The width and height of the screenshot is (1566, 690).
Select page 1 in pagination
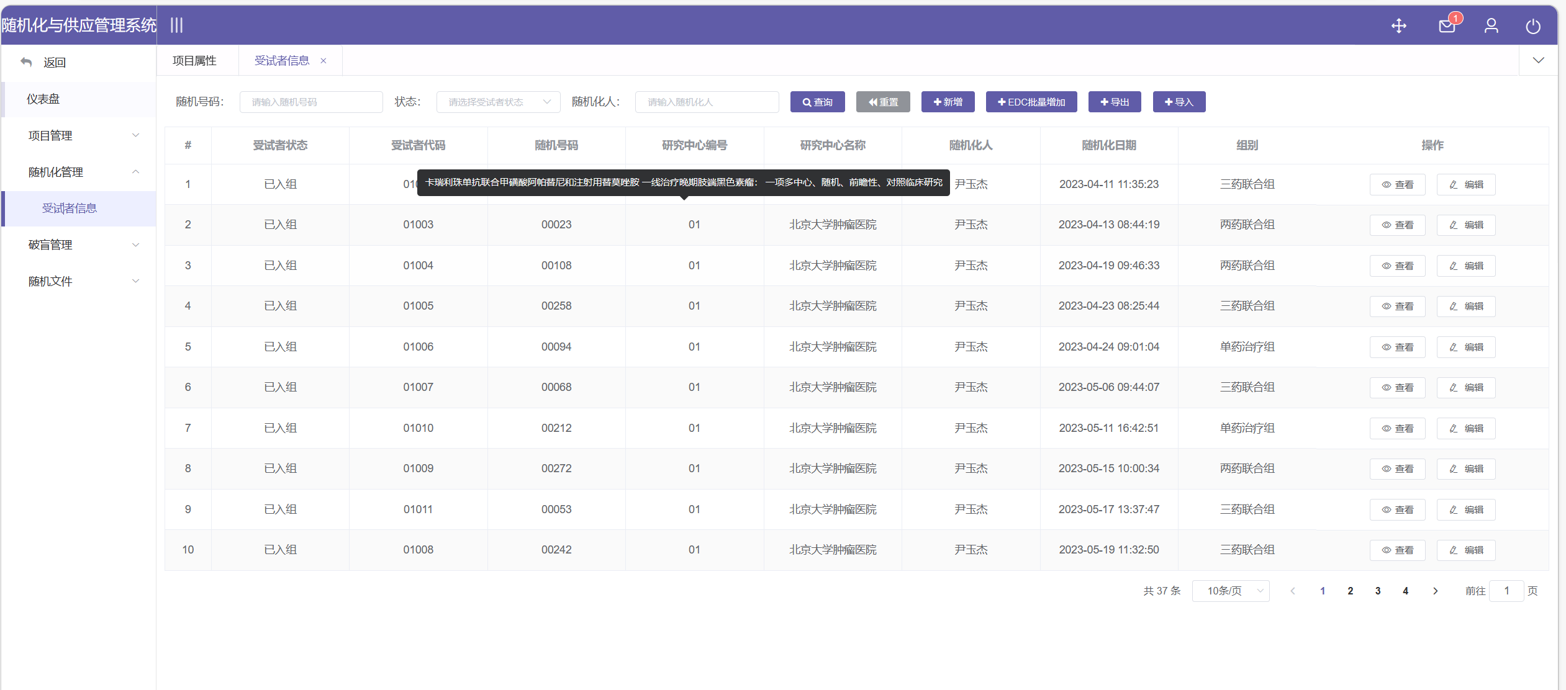pyautogui.click(x=1323, y=591)
